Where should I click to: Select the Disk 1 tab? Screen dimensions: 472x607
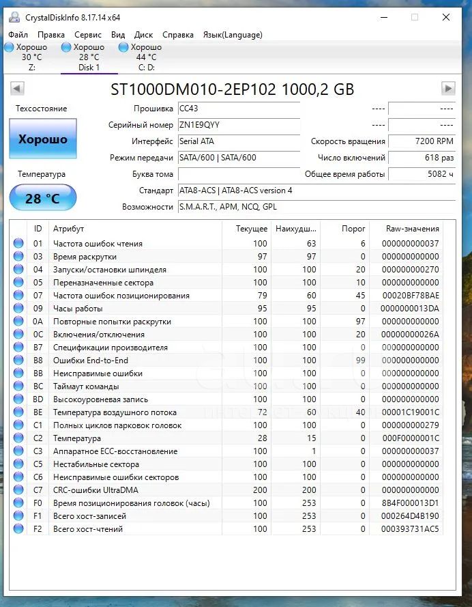tap(89, 57)
